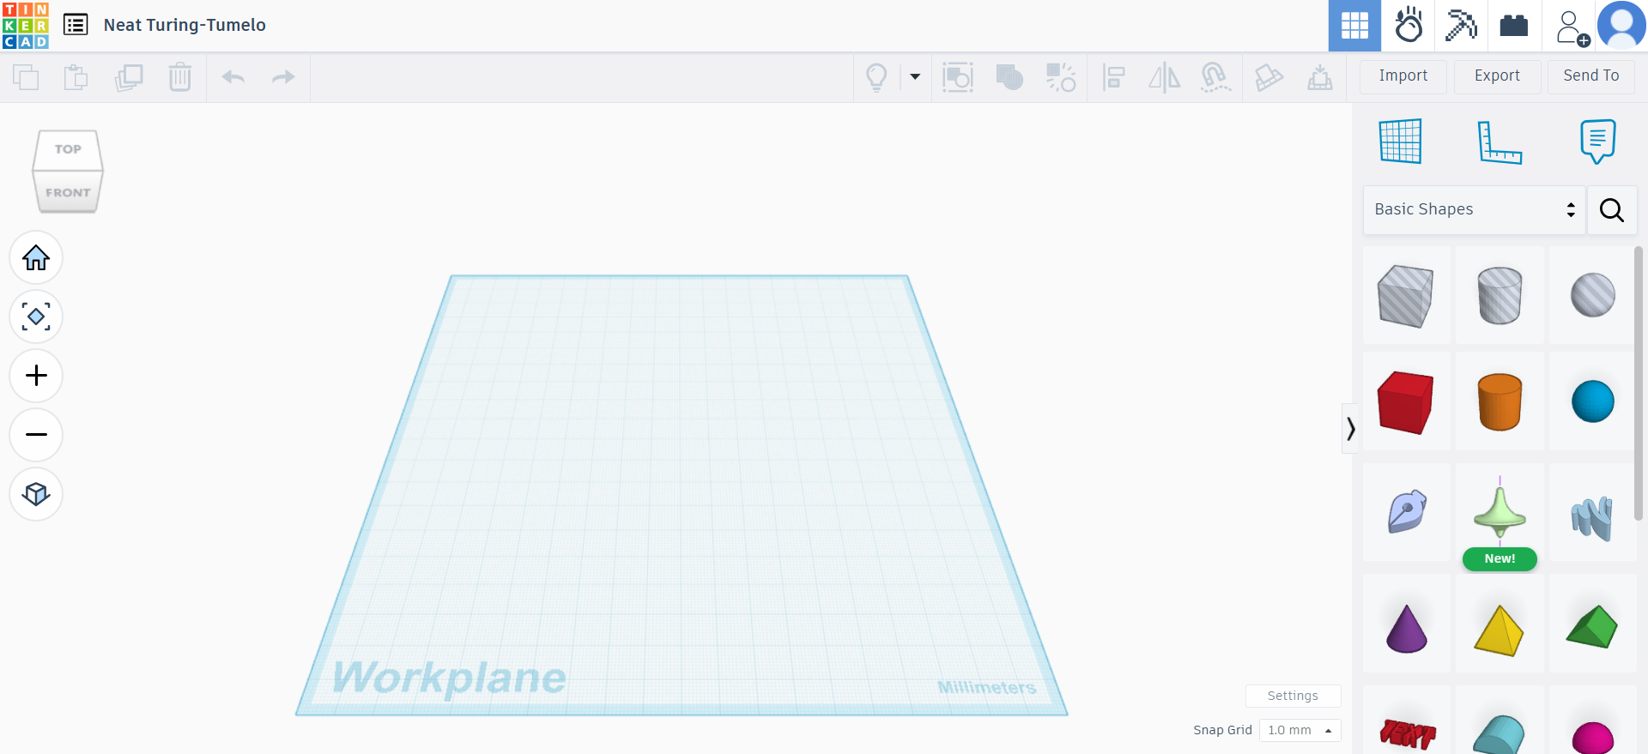Click the Group shapes icon
The height and width of the screenshot is (754, 1648).
tap(958, 77)
